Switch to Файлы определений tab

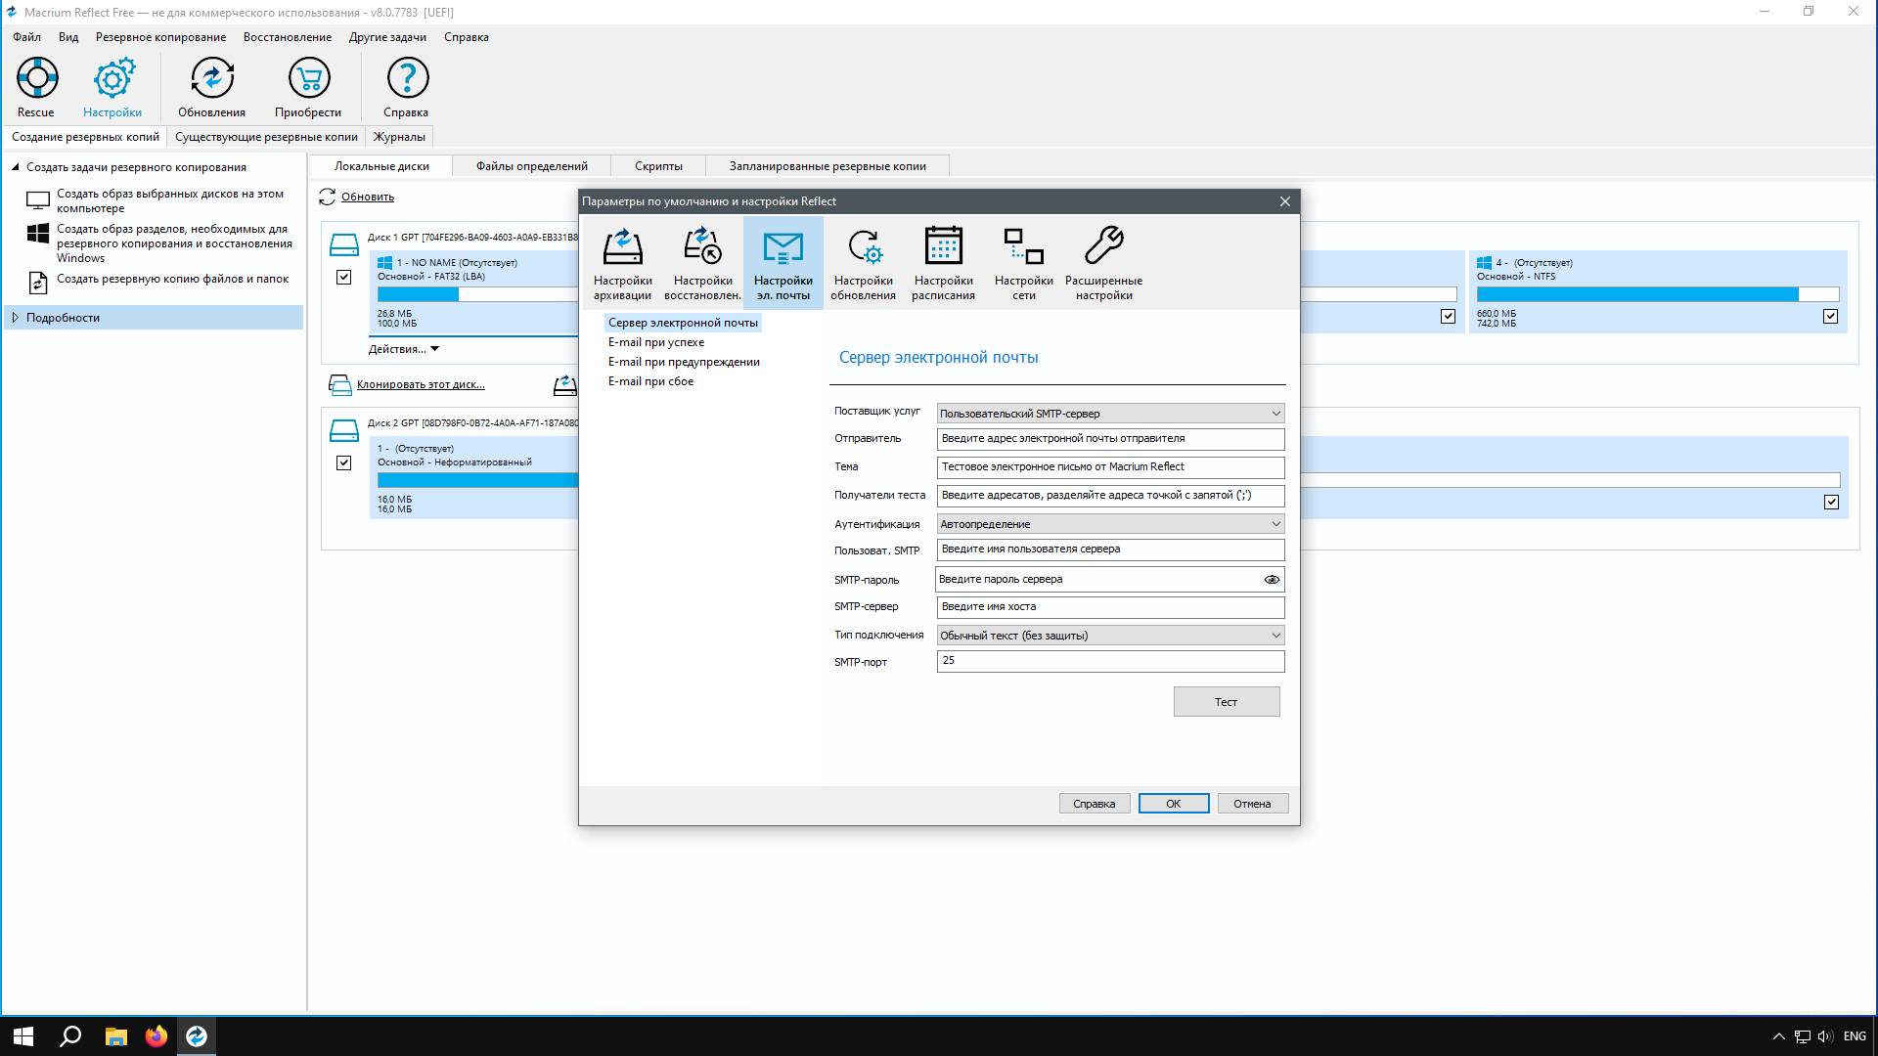[x=532, y=166]
